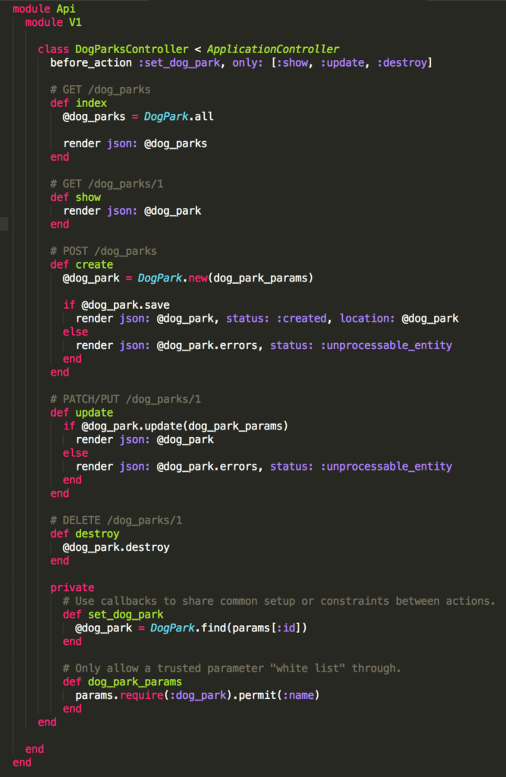This screenshot has height=777, width=506.
Task: Click the "def dog_park_params" method definition
Action: 122,682
